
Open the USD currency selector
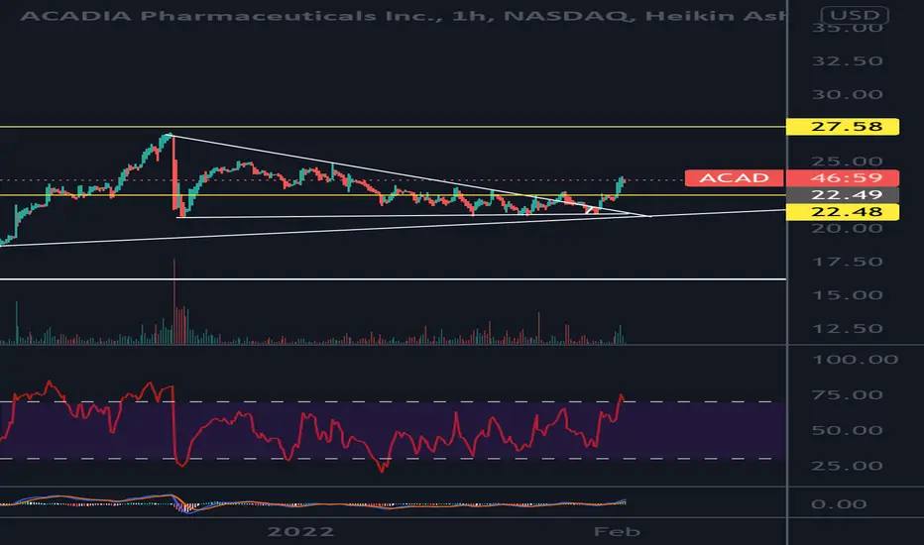(x=855, y=15)
